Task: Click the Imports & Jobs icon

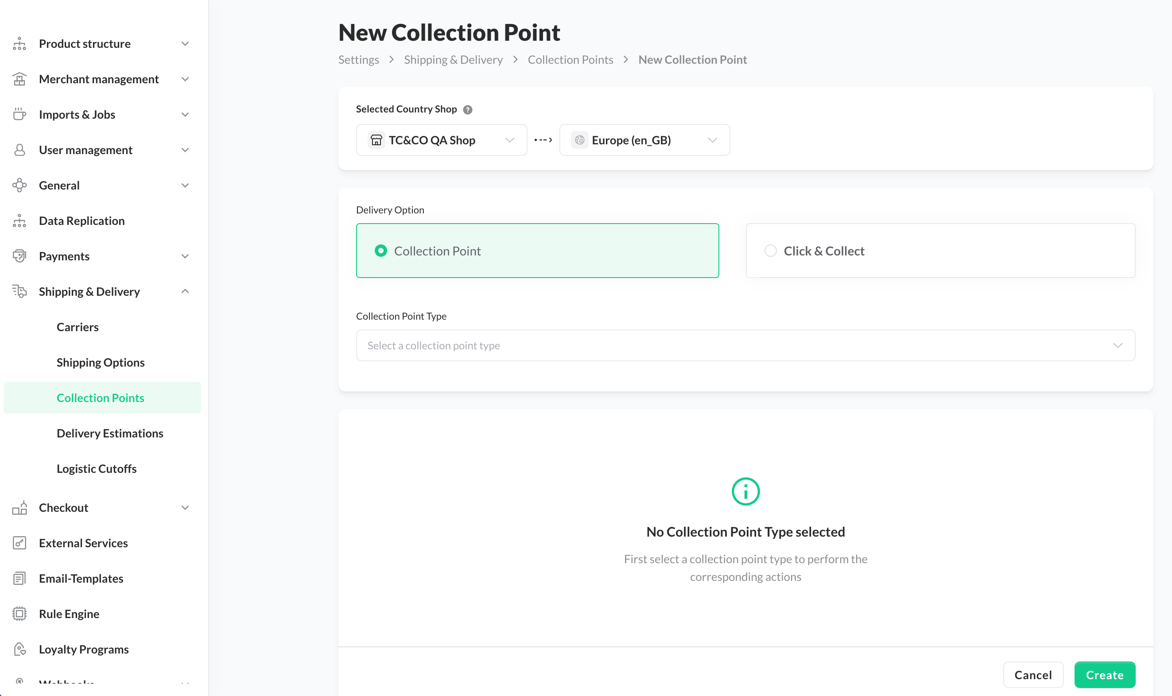Action: (19, 114)
